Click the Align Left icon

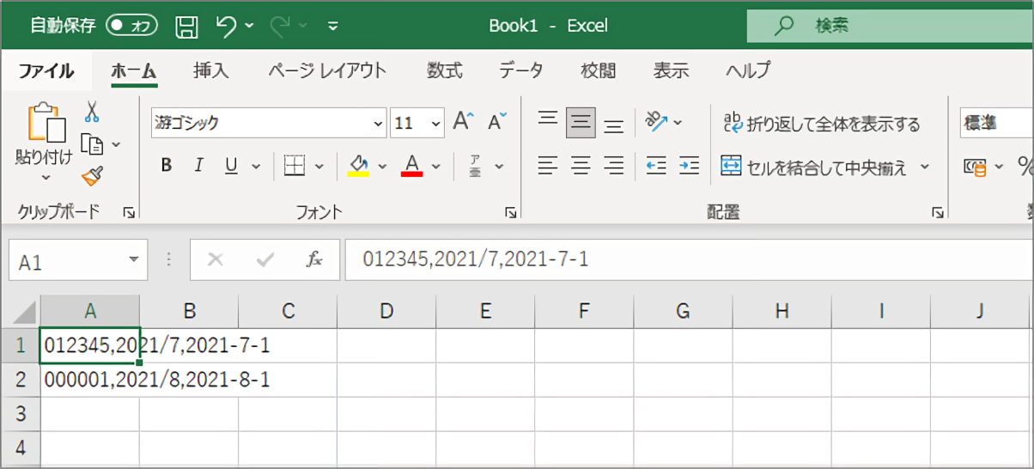[x=548, y=166]
